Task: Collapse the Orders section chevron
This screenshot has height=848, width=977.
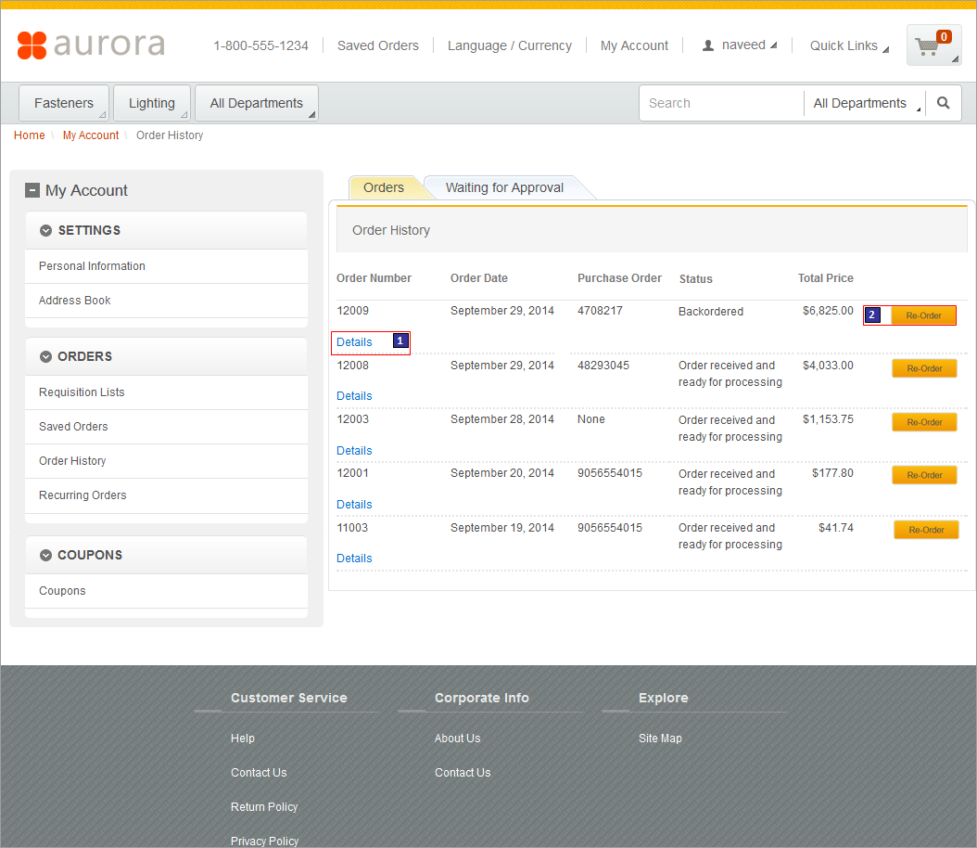Action: pos(45,356)
